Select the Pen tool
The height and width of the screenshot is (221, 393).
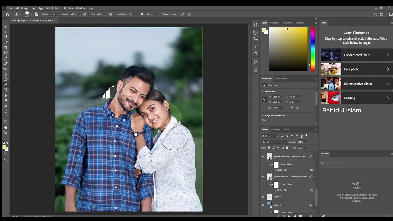(x=6, y=106)
